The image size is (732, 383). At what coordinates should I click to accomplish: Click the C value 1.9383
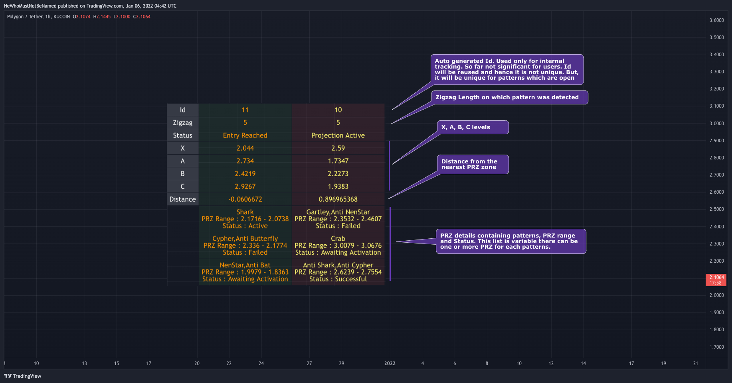coord(338,187)
